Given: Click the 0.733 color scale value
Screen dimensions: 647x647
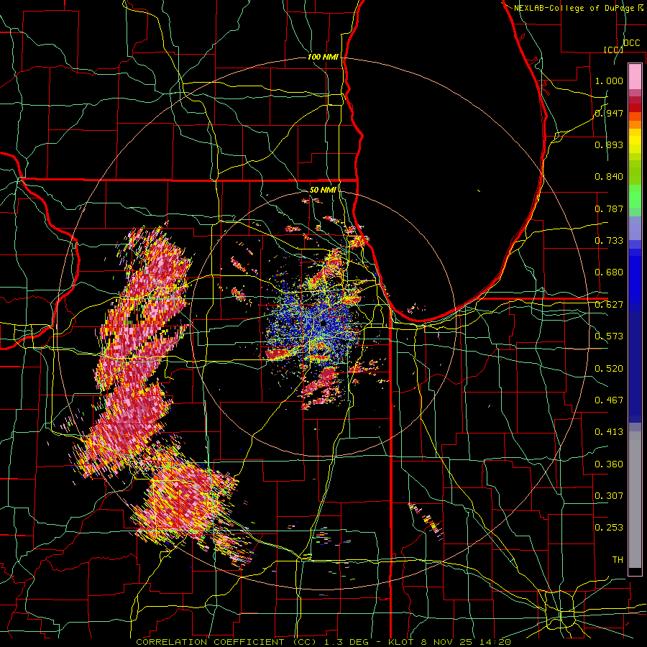Looking at the screenshot, I should click(609, 241).
